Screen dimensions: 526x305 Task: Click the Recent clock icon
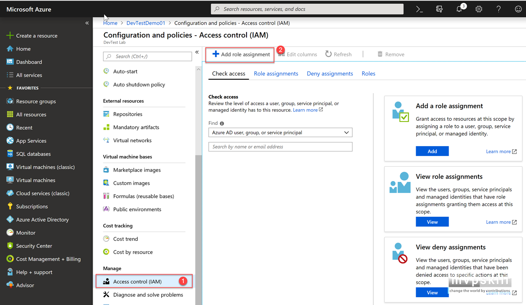(10, 128)
